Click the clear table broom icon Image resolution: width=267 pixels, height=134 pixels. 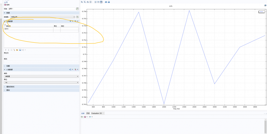[x=14, y=50]
